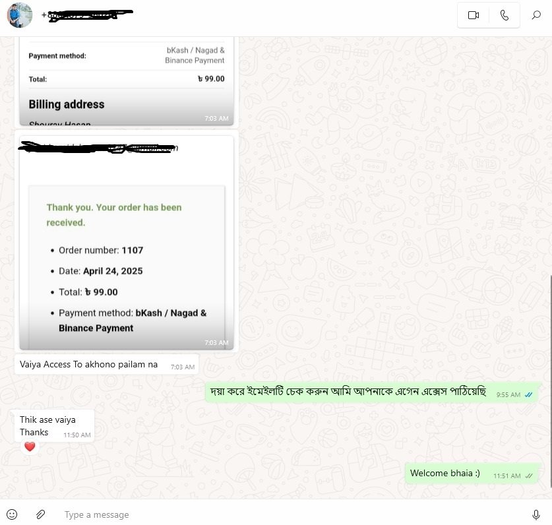
Task: Start a voice call with the contact
Action: [x=504, y=15]
